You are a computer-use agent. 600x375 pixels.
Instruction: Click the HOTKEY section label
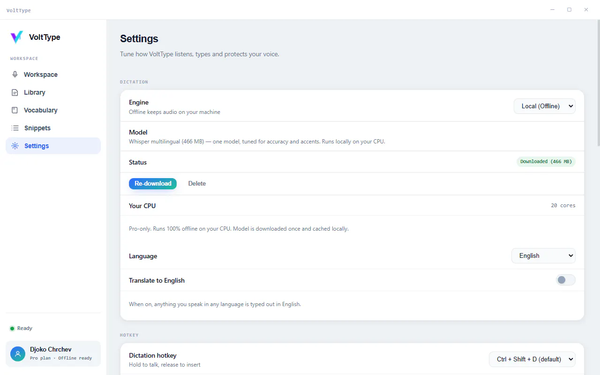(129, 335)
